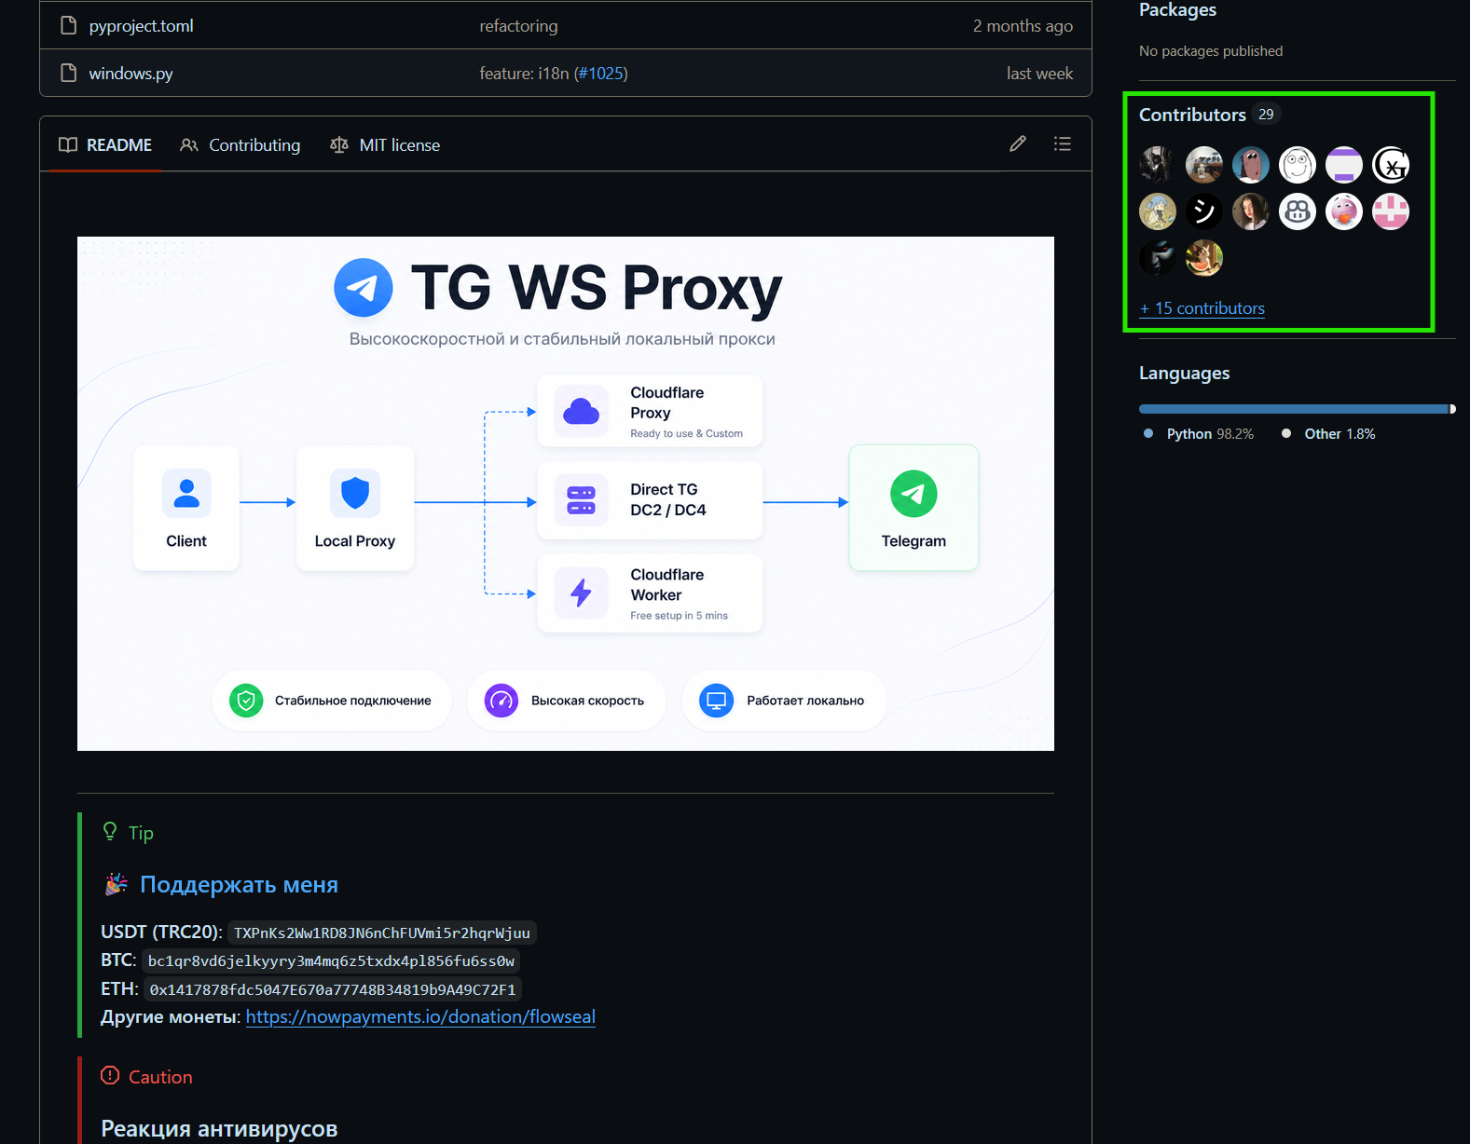The width and height of the screenshot is (1470, 1144).
Task: Click the white dot beside Other
Action: [x=1286, y=433]
